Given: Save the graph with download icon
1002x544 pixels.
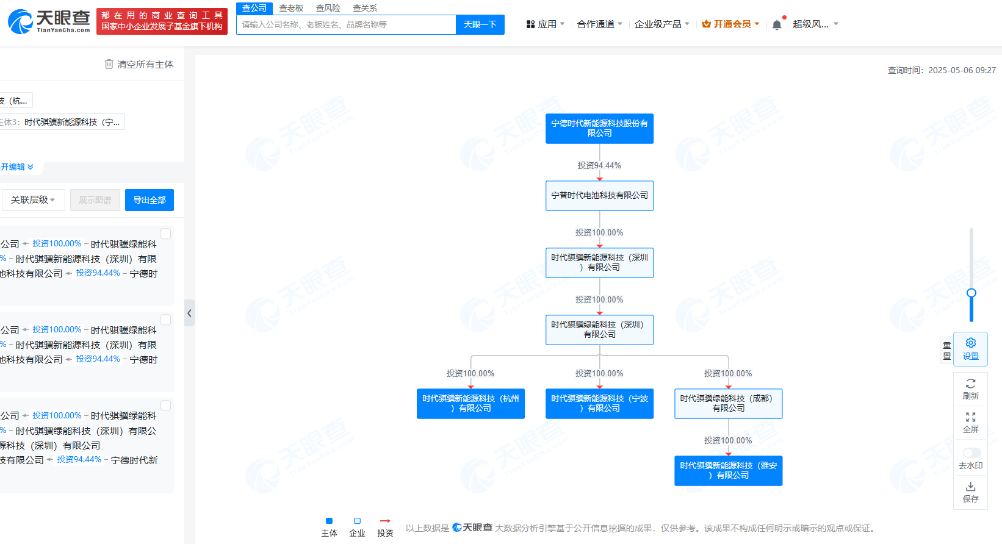Looking at the screenshot, I should (x=970, y=487).
